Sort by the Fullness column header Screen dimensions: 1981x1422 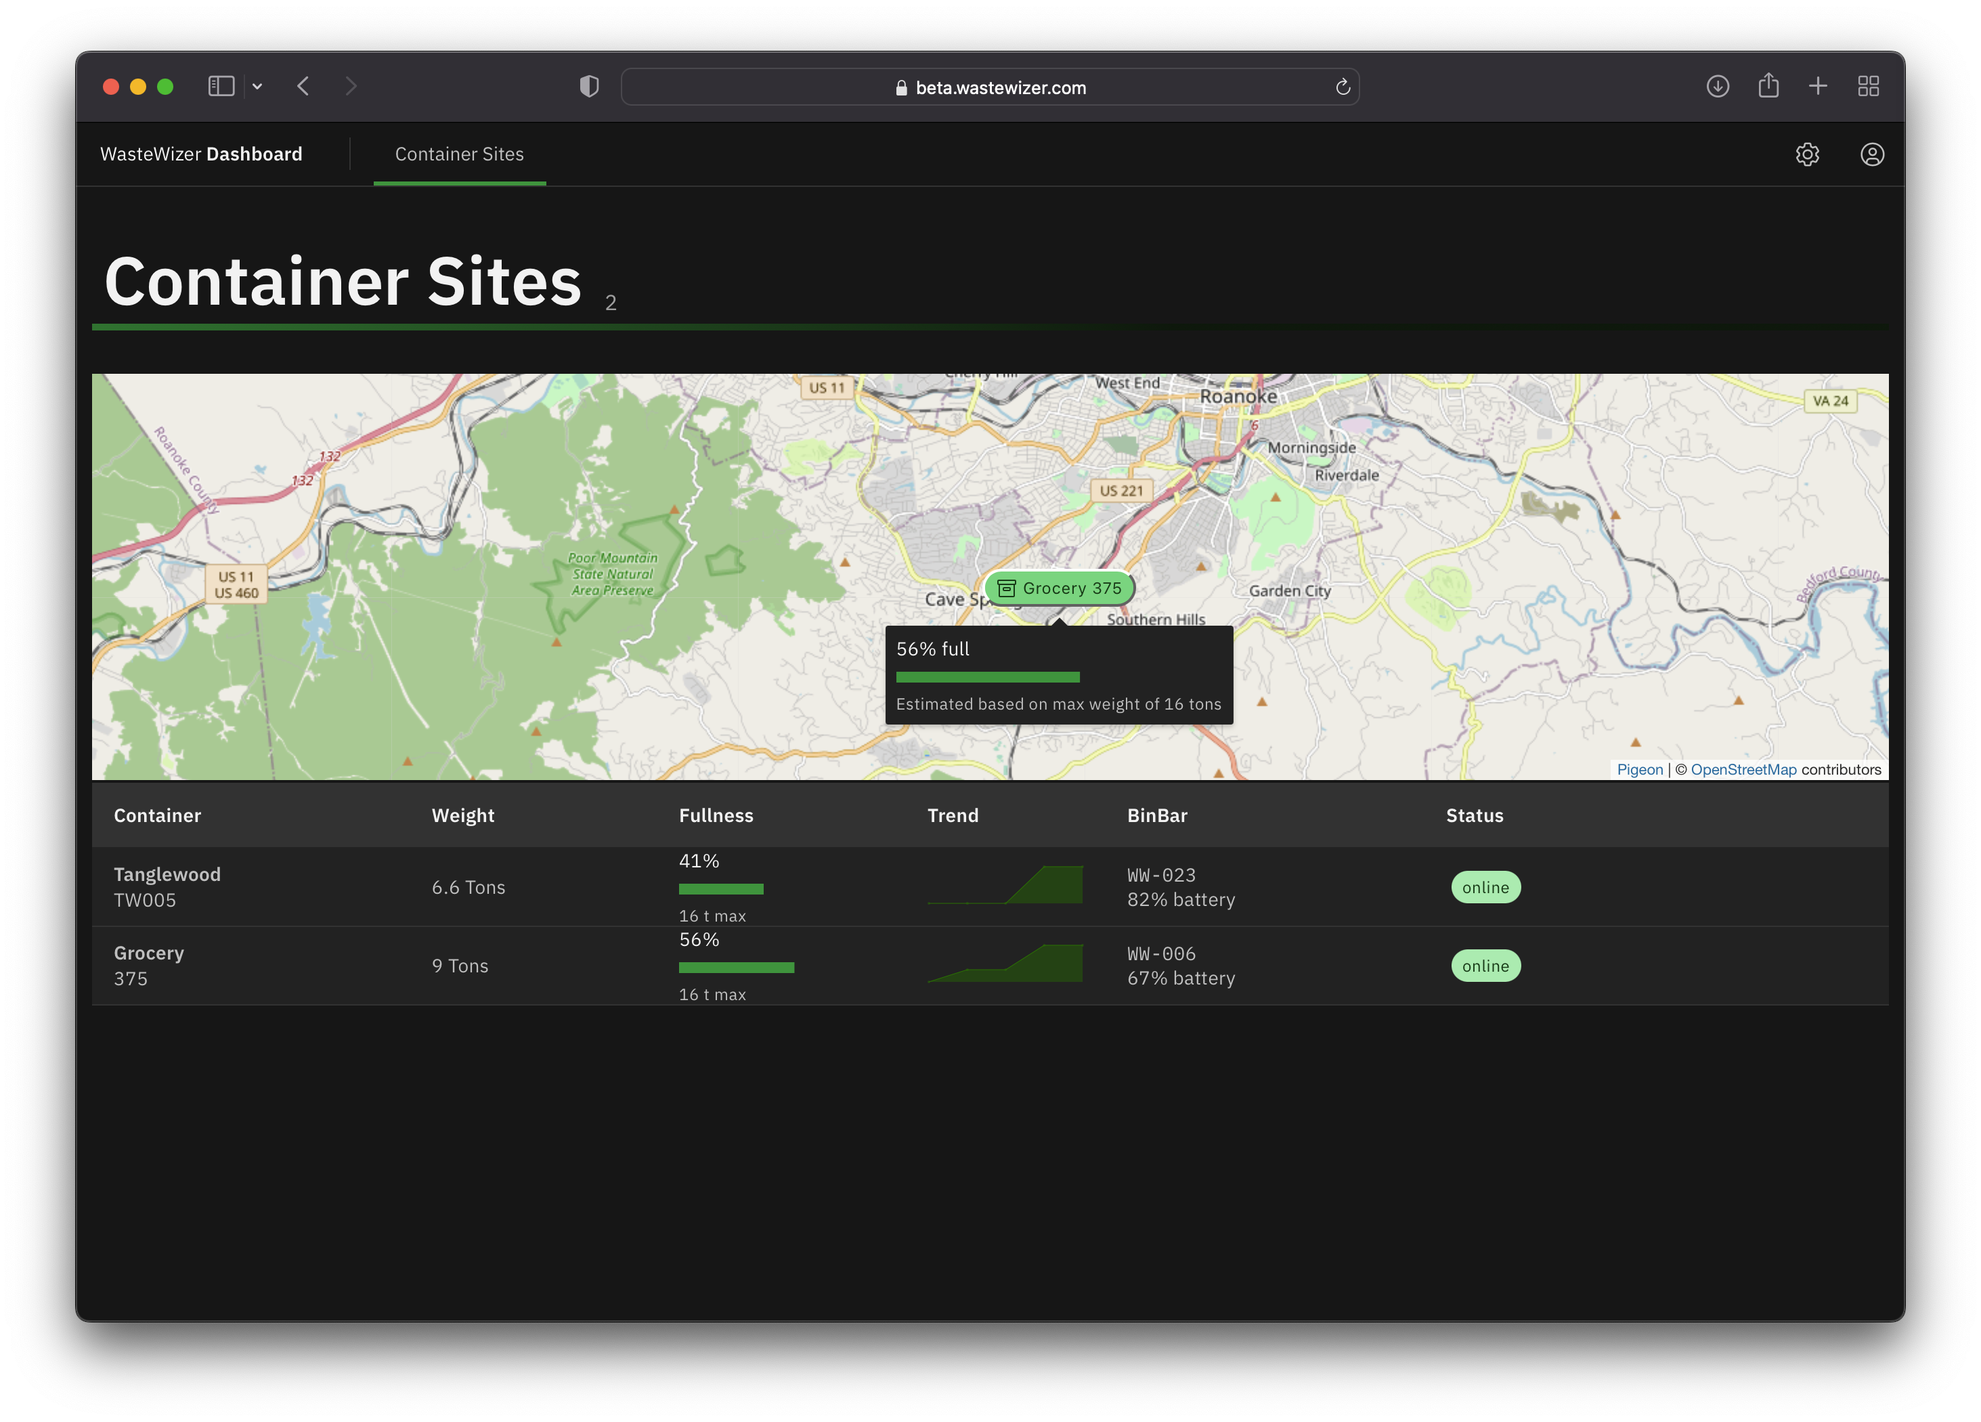click(x=716, y=815)
